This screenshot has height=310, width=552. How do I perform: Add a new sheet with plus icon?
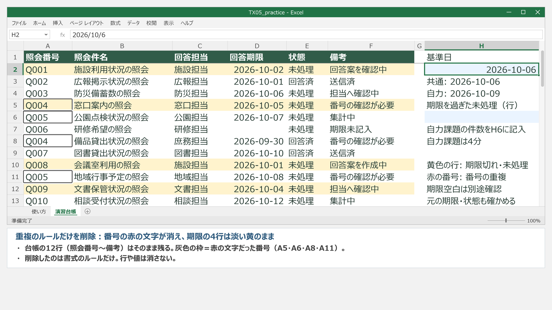(88, 212)
